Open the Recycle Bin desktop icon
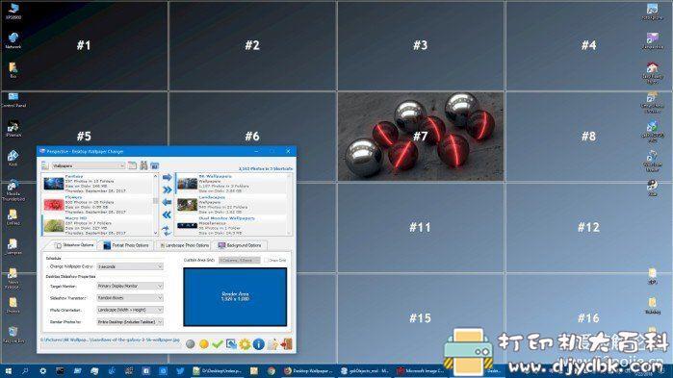Viewport: 673px width, 378px height. tap(13, 335)
